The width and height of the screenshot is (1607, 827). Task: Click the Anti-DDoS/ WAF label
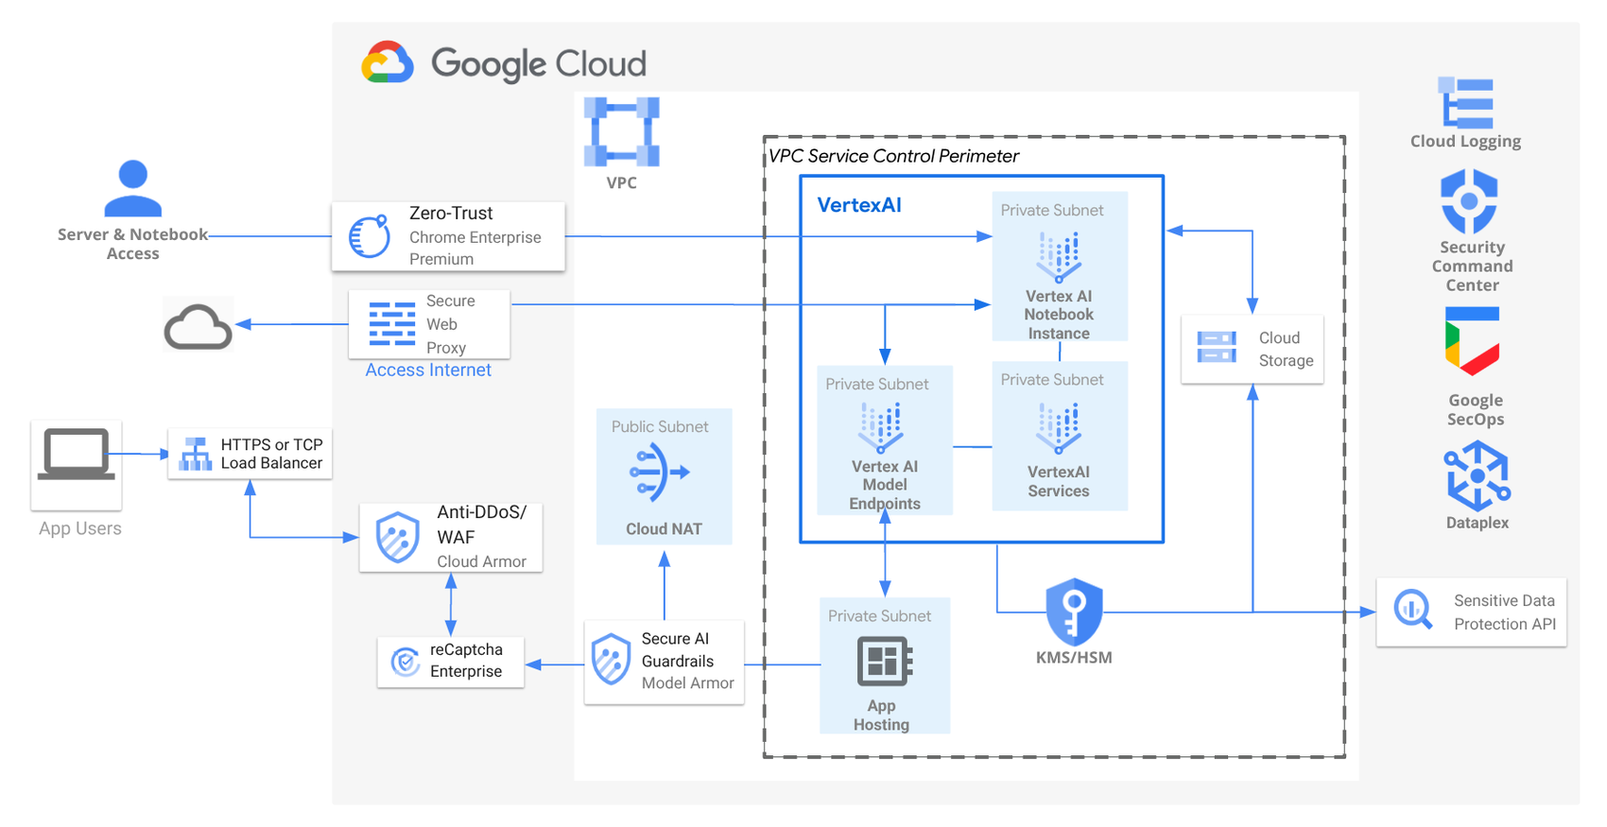click(x=481, y=525)
